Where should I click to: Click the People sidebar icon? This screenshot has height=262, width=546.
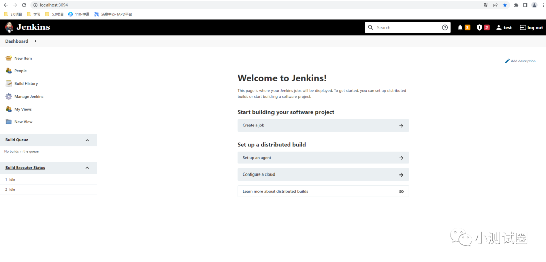[9, 71]
